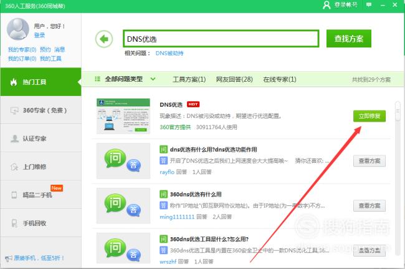Open the DNS优选 result title

171,104
